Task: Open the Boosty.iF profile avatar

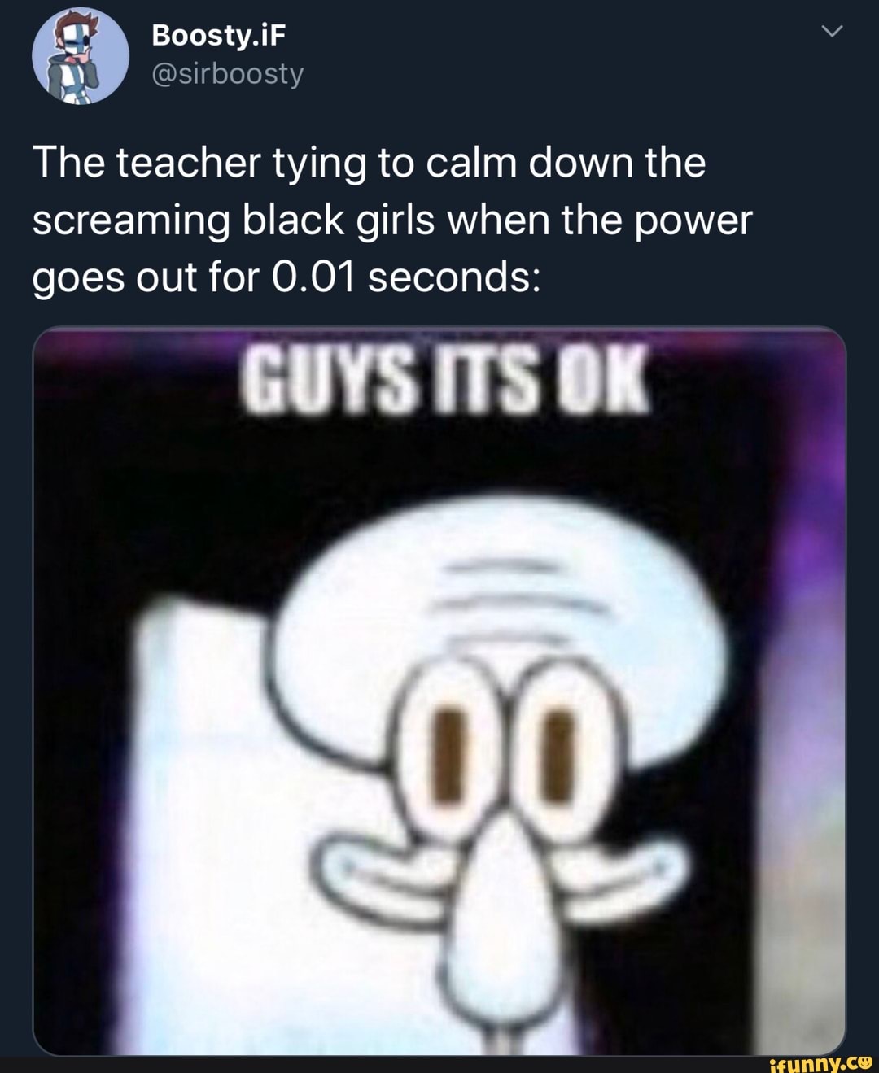Action: tap(81, 56)
